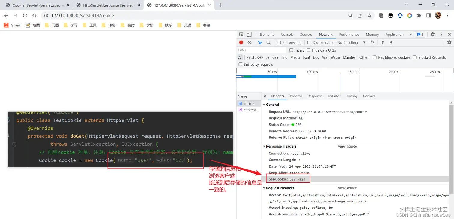View source of Request Headers

tap(347, 188)
